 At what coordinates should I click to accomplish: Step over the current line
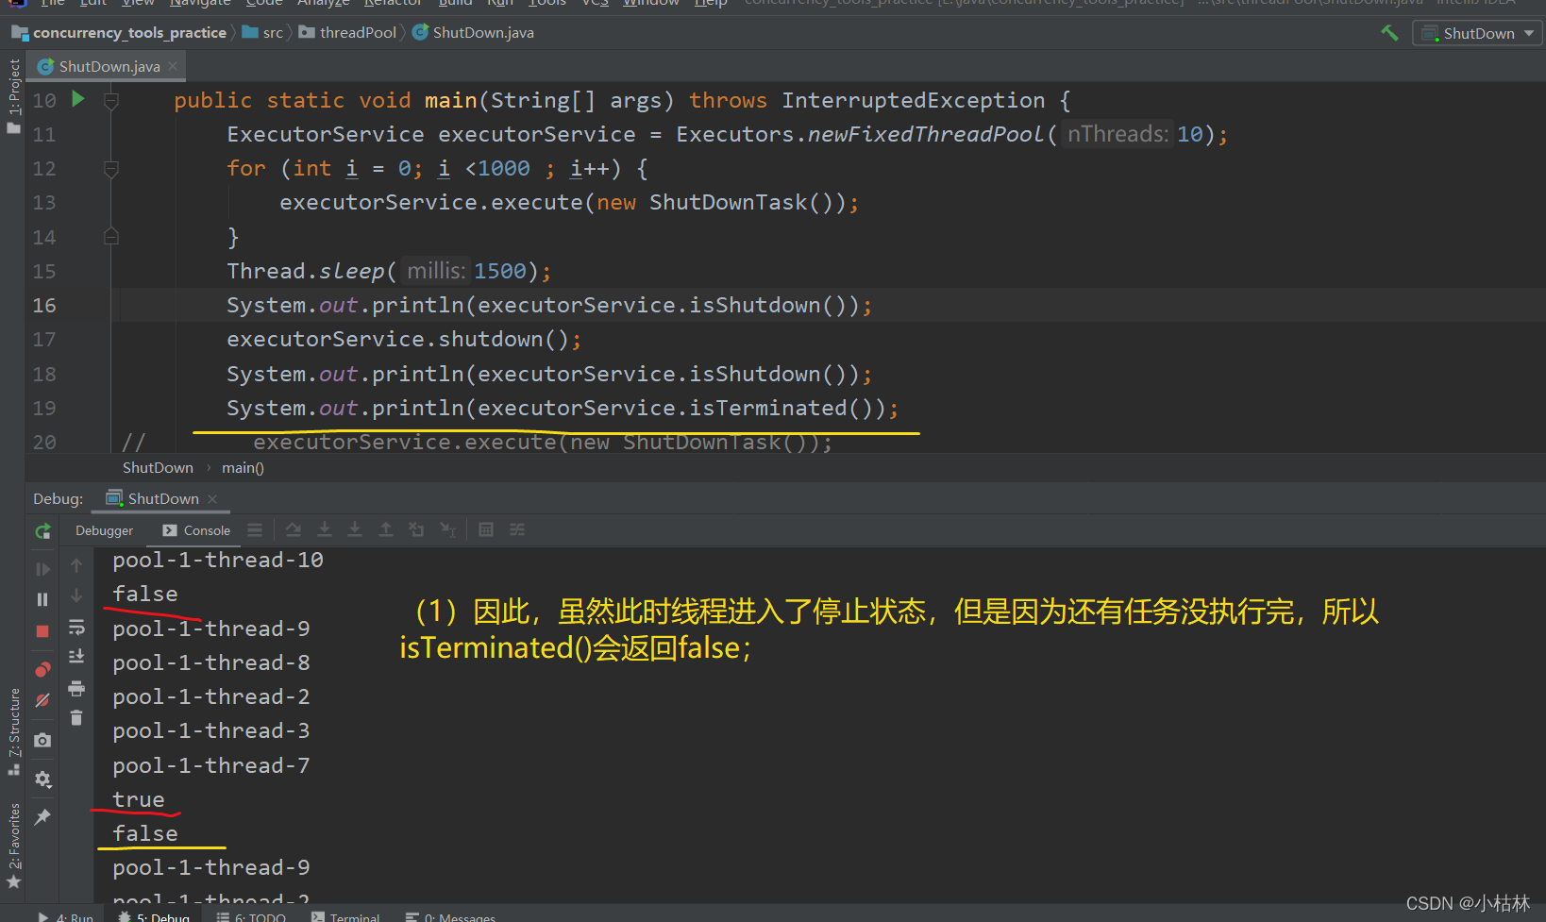(294, 529)
